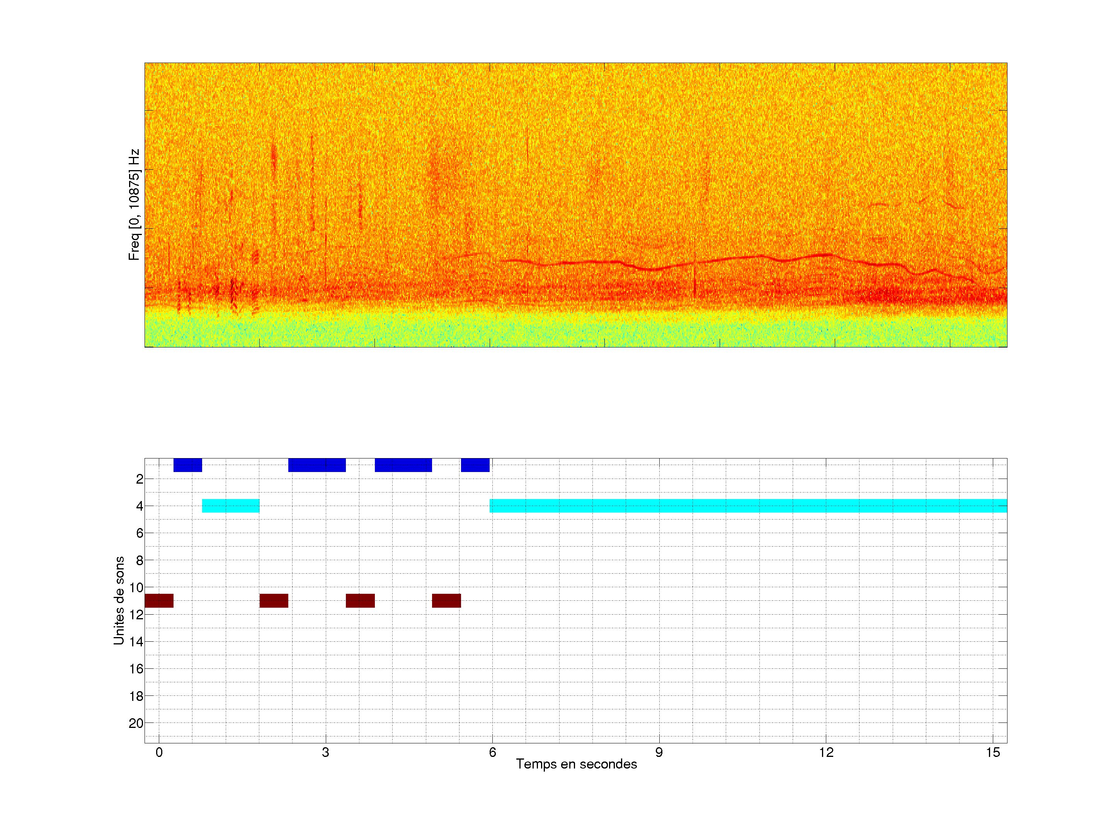The width and height of the screenshot is (1113, 835).
Task: Click the first blue bar in row 1
Action: [x=188, y=465]
